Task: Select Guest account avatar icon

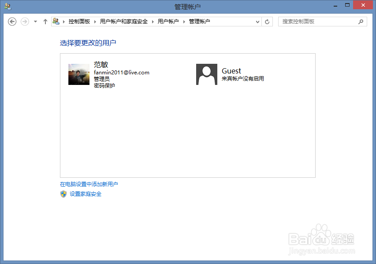Action: pos(207,74)
